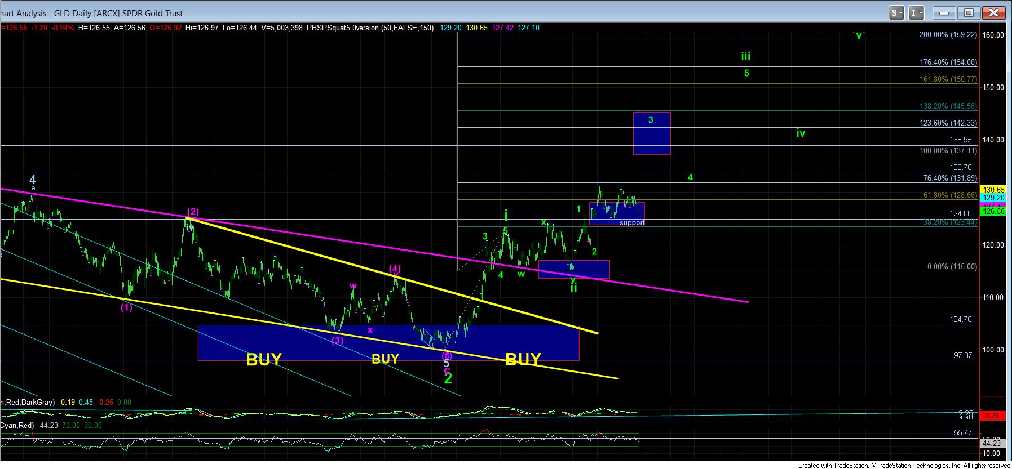Select the magenta (4) wave label
The height and width of the screenshot is (469, 1012).
(395, 269)
